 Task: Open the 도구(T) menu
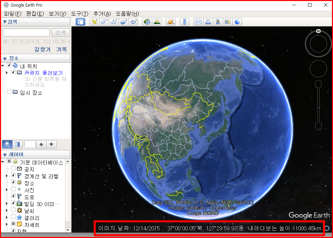point(80,14)
